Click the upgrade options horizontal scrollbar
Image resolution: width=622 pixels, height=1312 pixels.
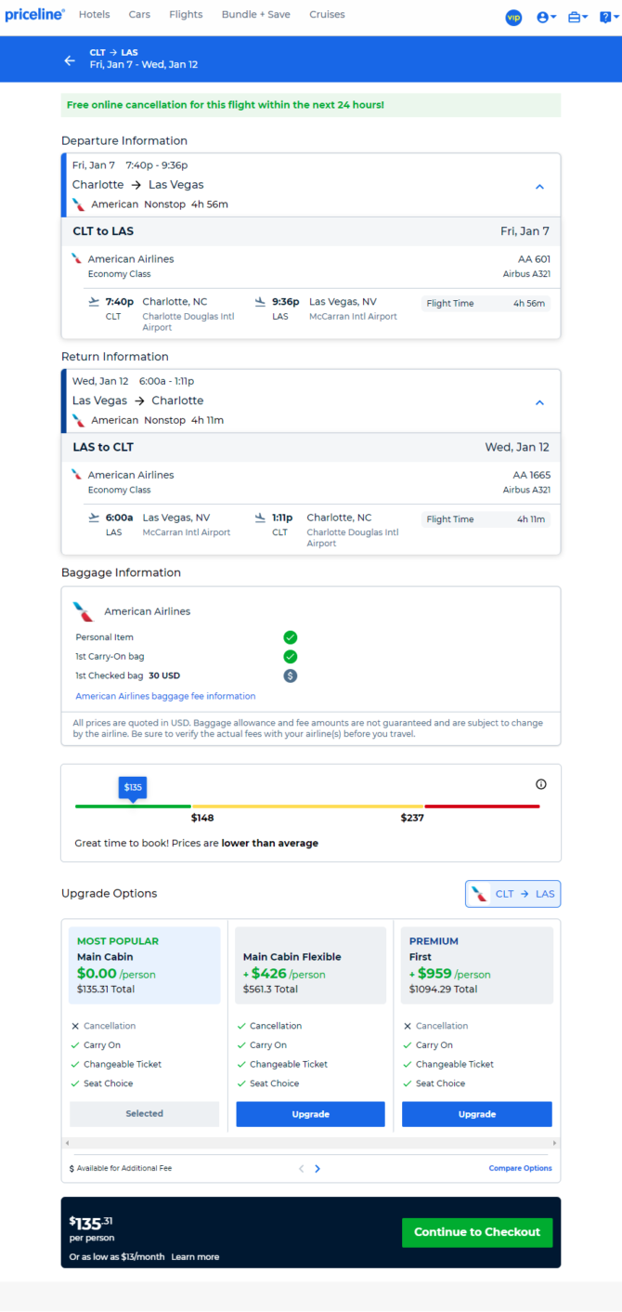pyautogui.click(x=311, y=1143)
